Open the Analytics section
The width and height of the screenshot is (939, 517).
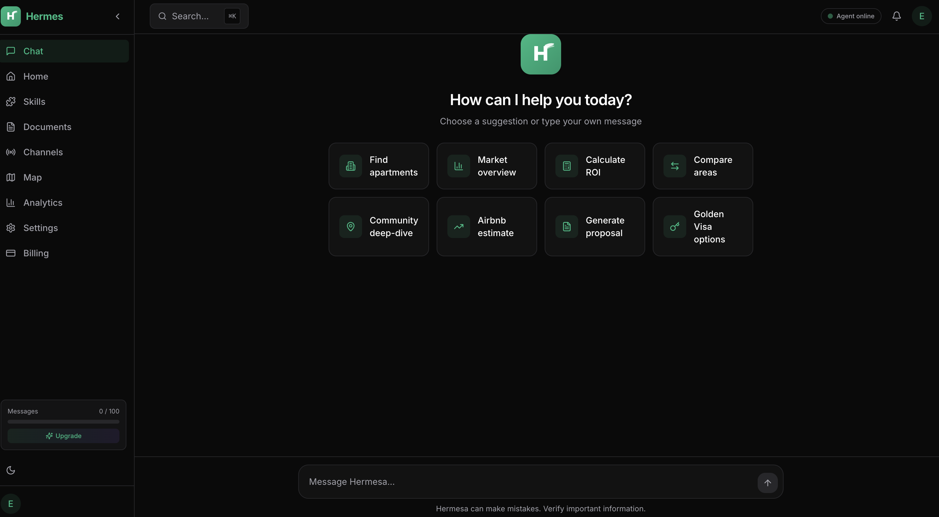[x=42, y=202]
